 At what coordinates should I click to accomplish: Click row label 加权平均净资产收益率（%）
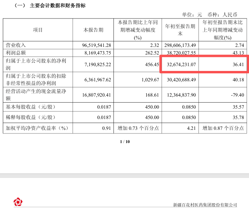point(37,128)
